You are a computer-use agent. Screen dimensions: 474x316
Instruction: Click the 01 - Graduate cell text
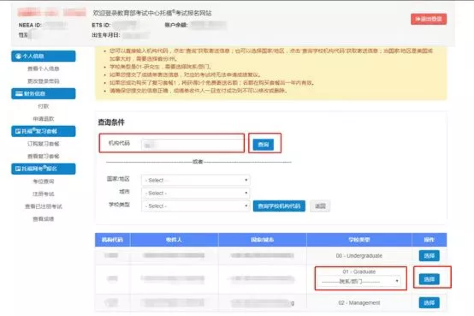point(359,271)
